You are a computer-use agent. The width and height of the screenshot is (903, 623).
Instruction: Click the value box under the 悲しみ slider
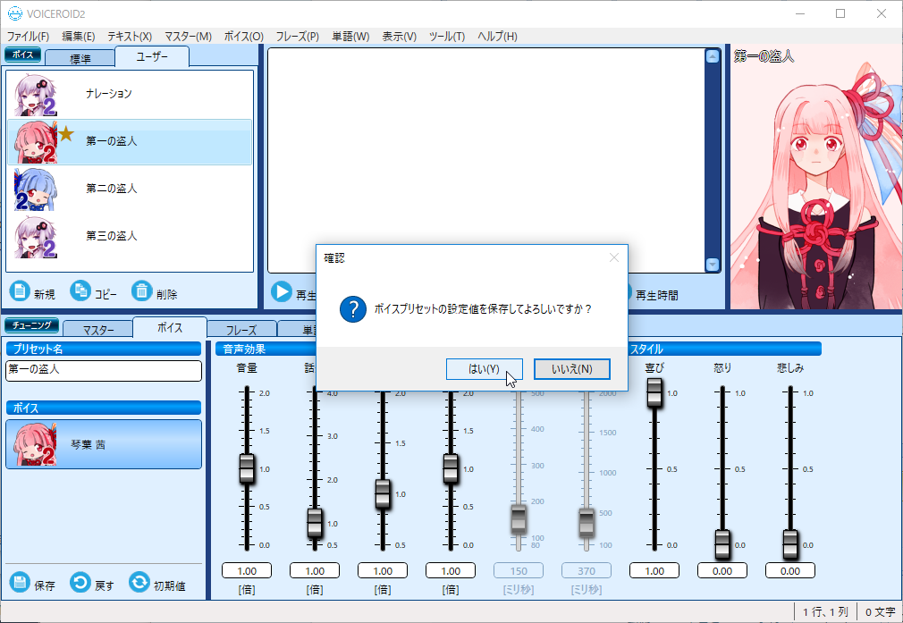(790, 570)
